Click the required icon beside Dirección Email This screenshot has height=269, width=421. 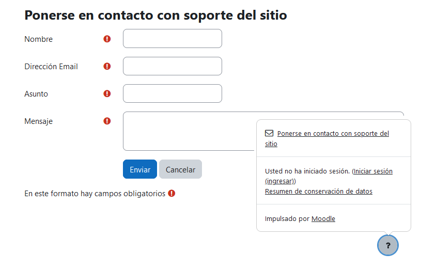tap(107, 66)
